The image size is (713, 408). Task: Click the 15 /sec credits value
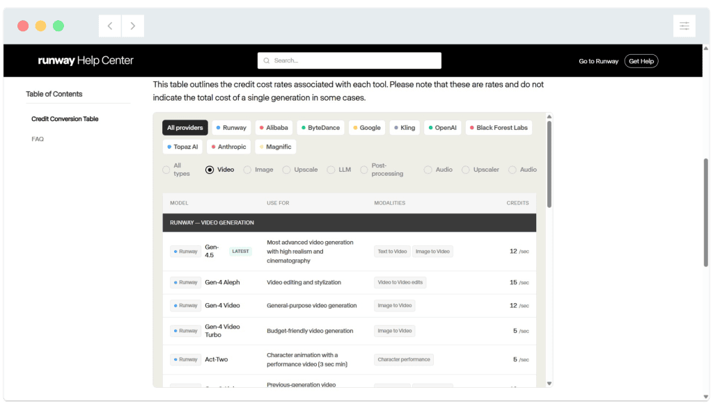pos(519,282)
